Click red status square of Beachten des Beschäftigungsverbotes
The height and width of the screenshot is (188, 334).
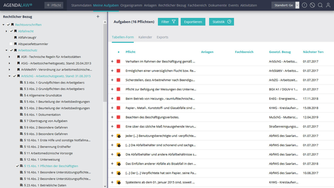tap(118, 117)
